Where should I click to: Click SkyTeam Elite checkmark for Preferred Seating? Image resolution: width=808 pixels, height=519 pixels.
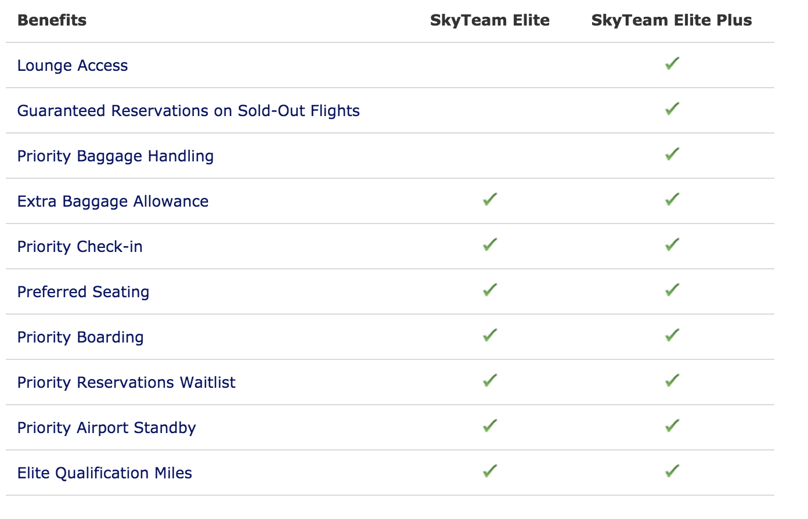click(490, 290)
